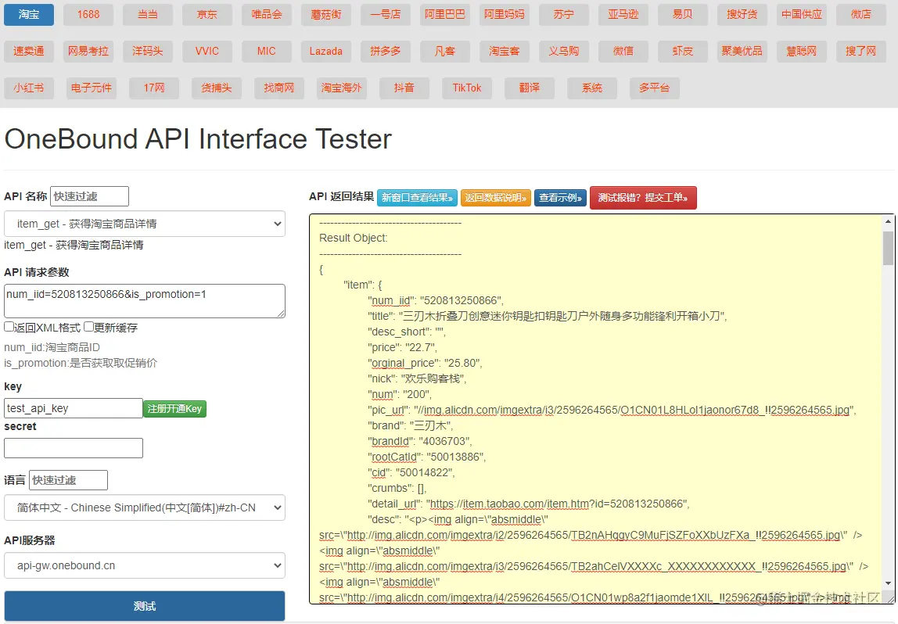Click the green 注册开通Key button
This screenshot has height=624, width=898.
pyautogui.click(x=174, y=408)
